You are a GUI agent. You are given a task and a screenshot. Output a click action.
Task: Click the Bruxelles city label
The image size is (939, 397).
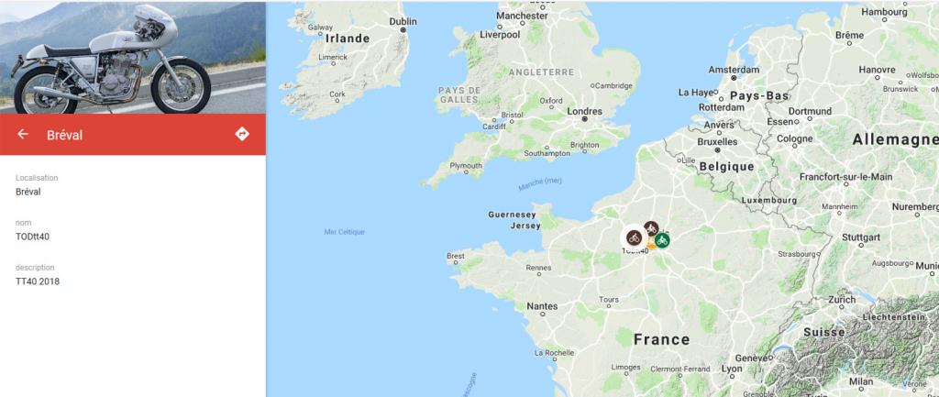pos(717,142)
